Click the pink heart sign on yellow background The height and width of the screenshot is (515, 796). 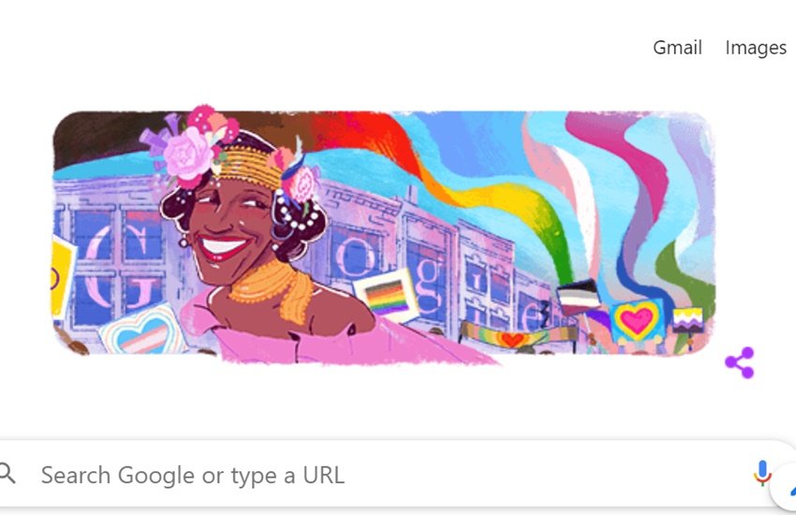point(637,320)
